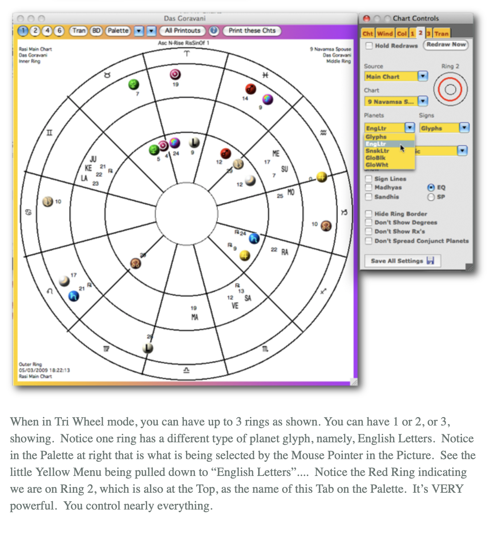Screen dimensions: 495x534
Task: Switch to the 4-chart layout button
Action: pyautogui.click(x=47, y=31)
